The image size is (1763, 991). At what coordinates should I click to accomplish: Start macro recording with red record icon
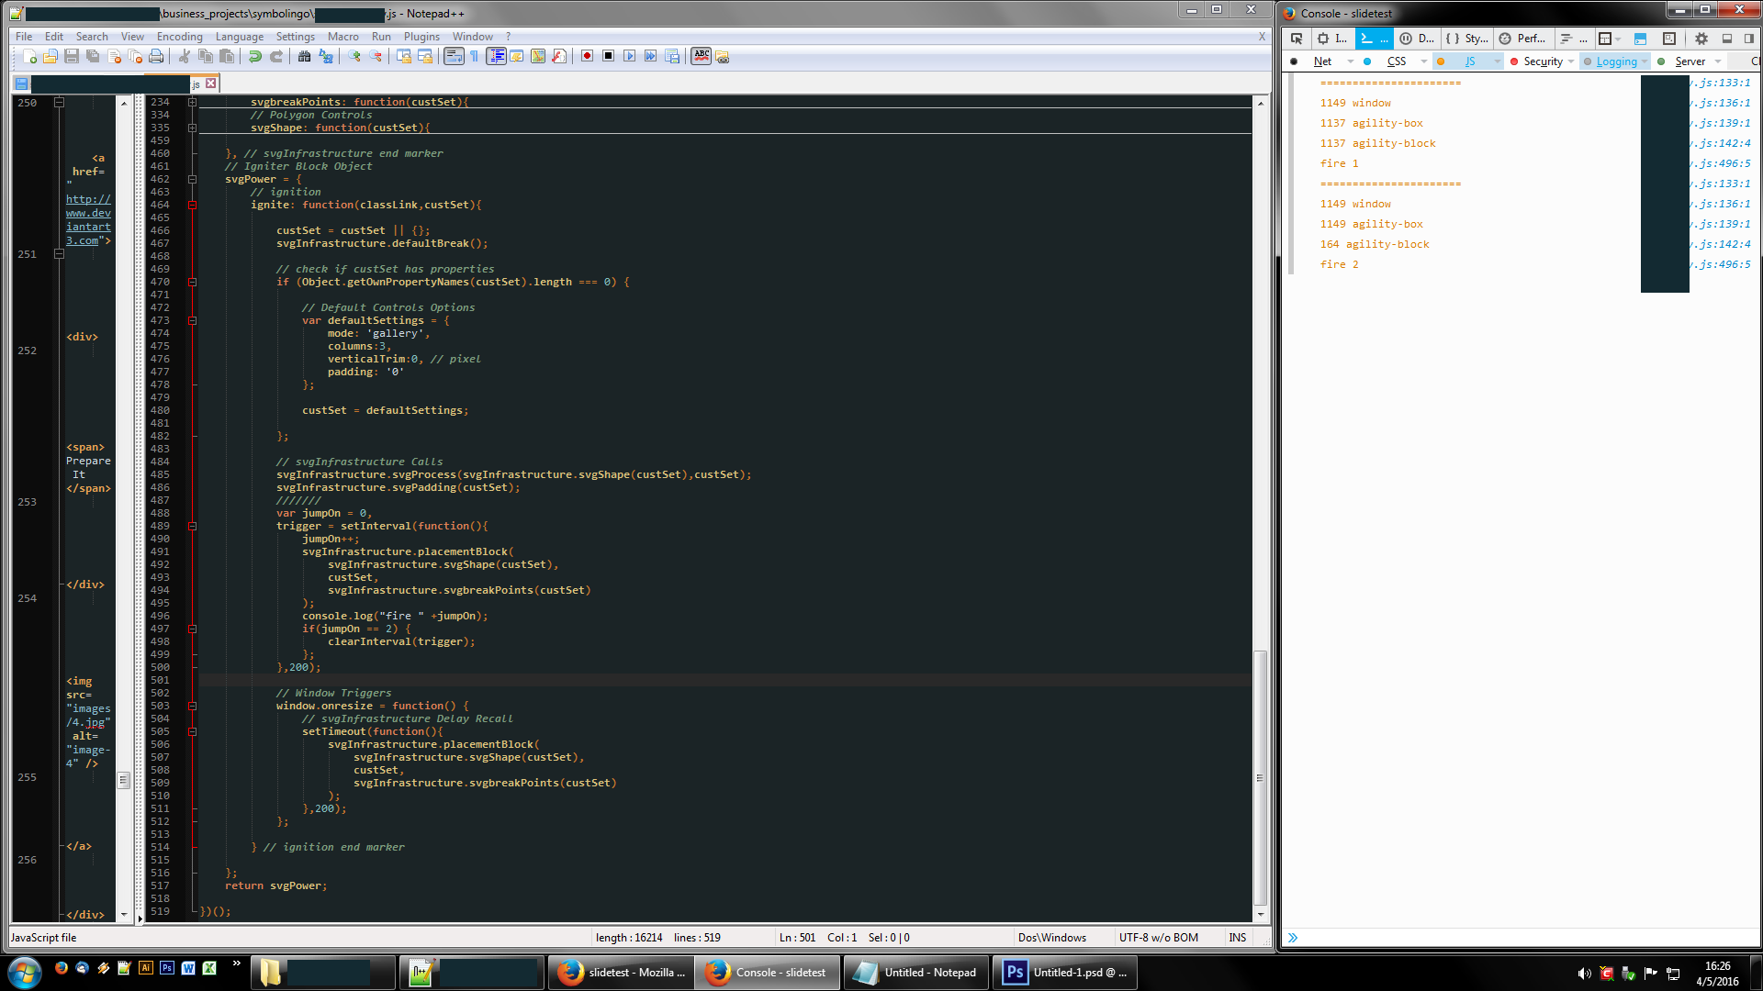click(587, 57)
